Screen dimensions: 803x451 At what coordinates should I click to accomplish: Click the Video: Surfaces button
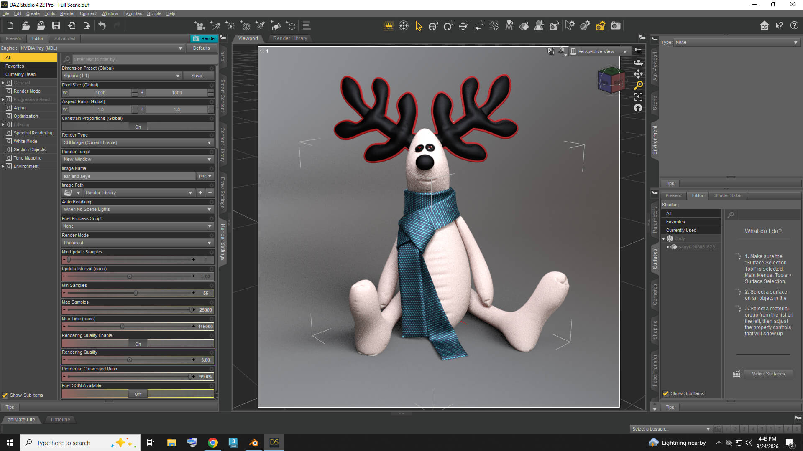[x=768, y=374]
